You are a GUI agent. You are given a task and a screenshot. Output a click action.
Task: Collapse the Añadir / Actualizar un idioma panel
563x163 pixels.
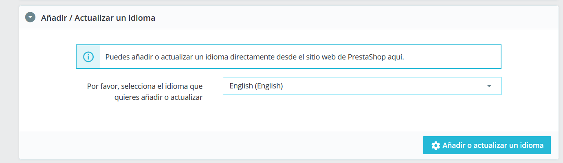(30, 18)
